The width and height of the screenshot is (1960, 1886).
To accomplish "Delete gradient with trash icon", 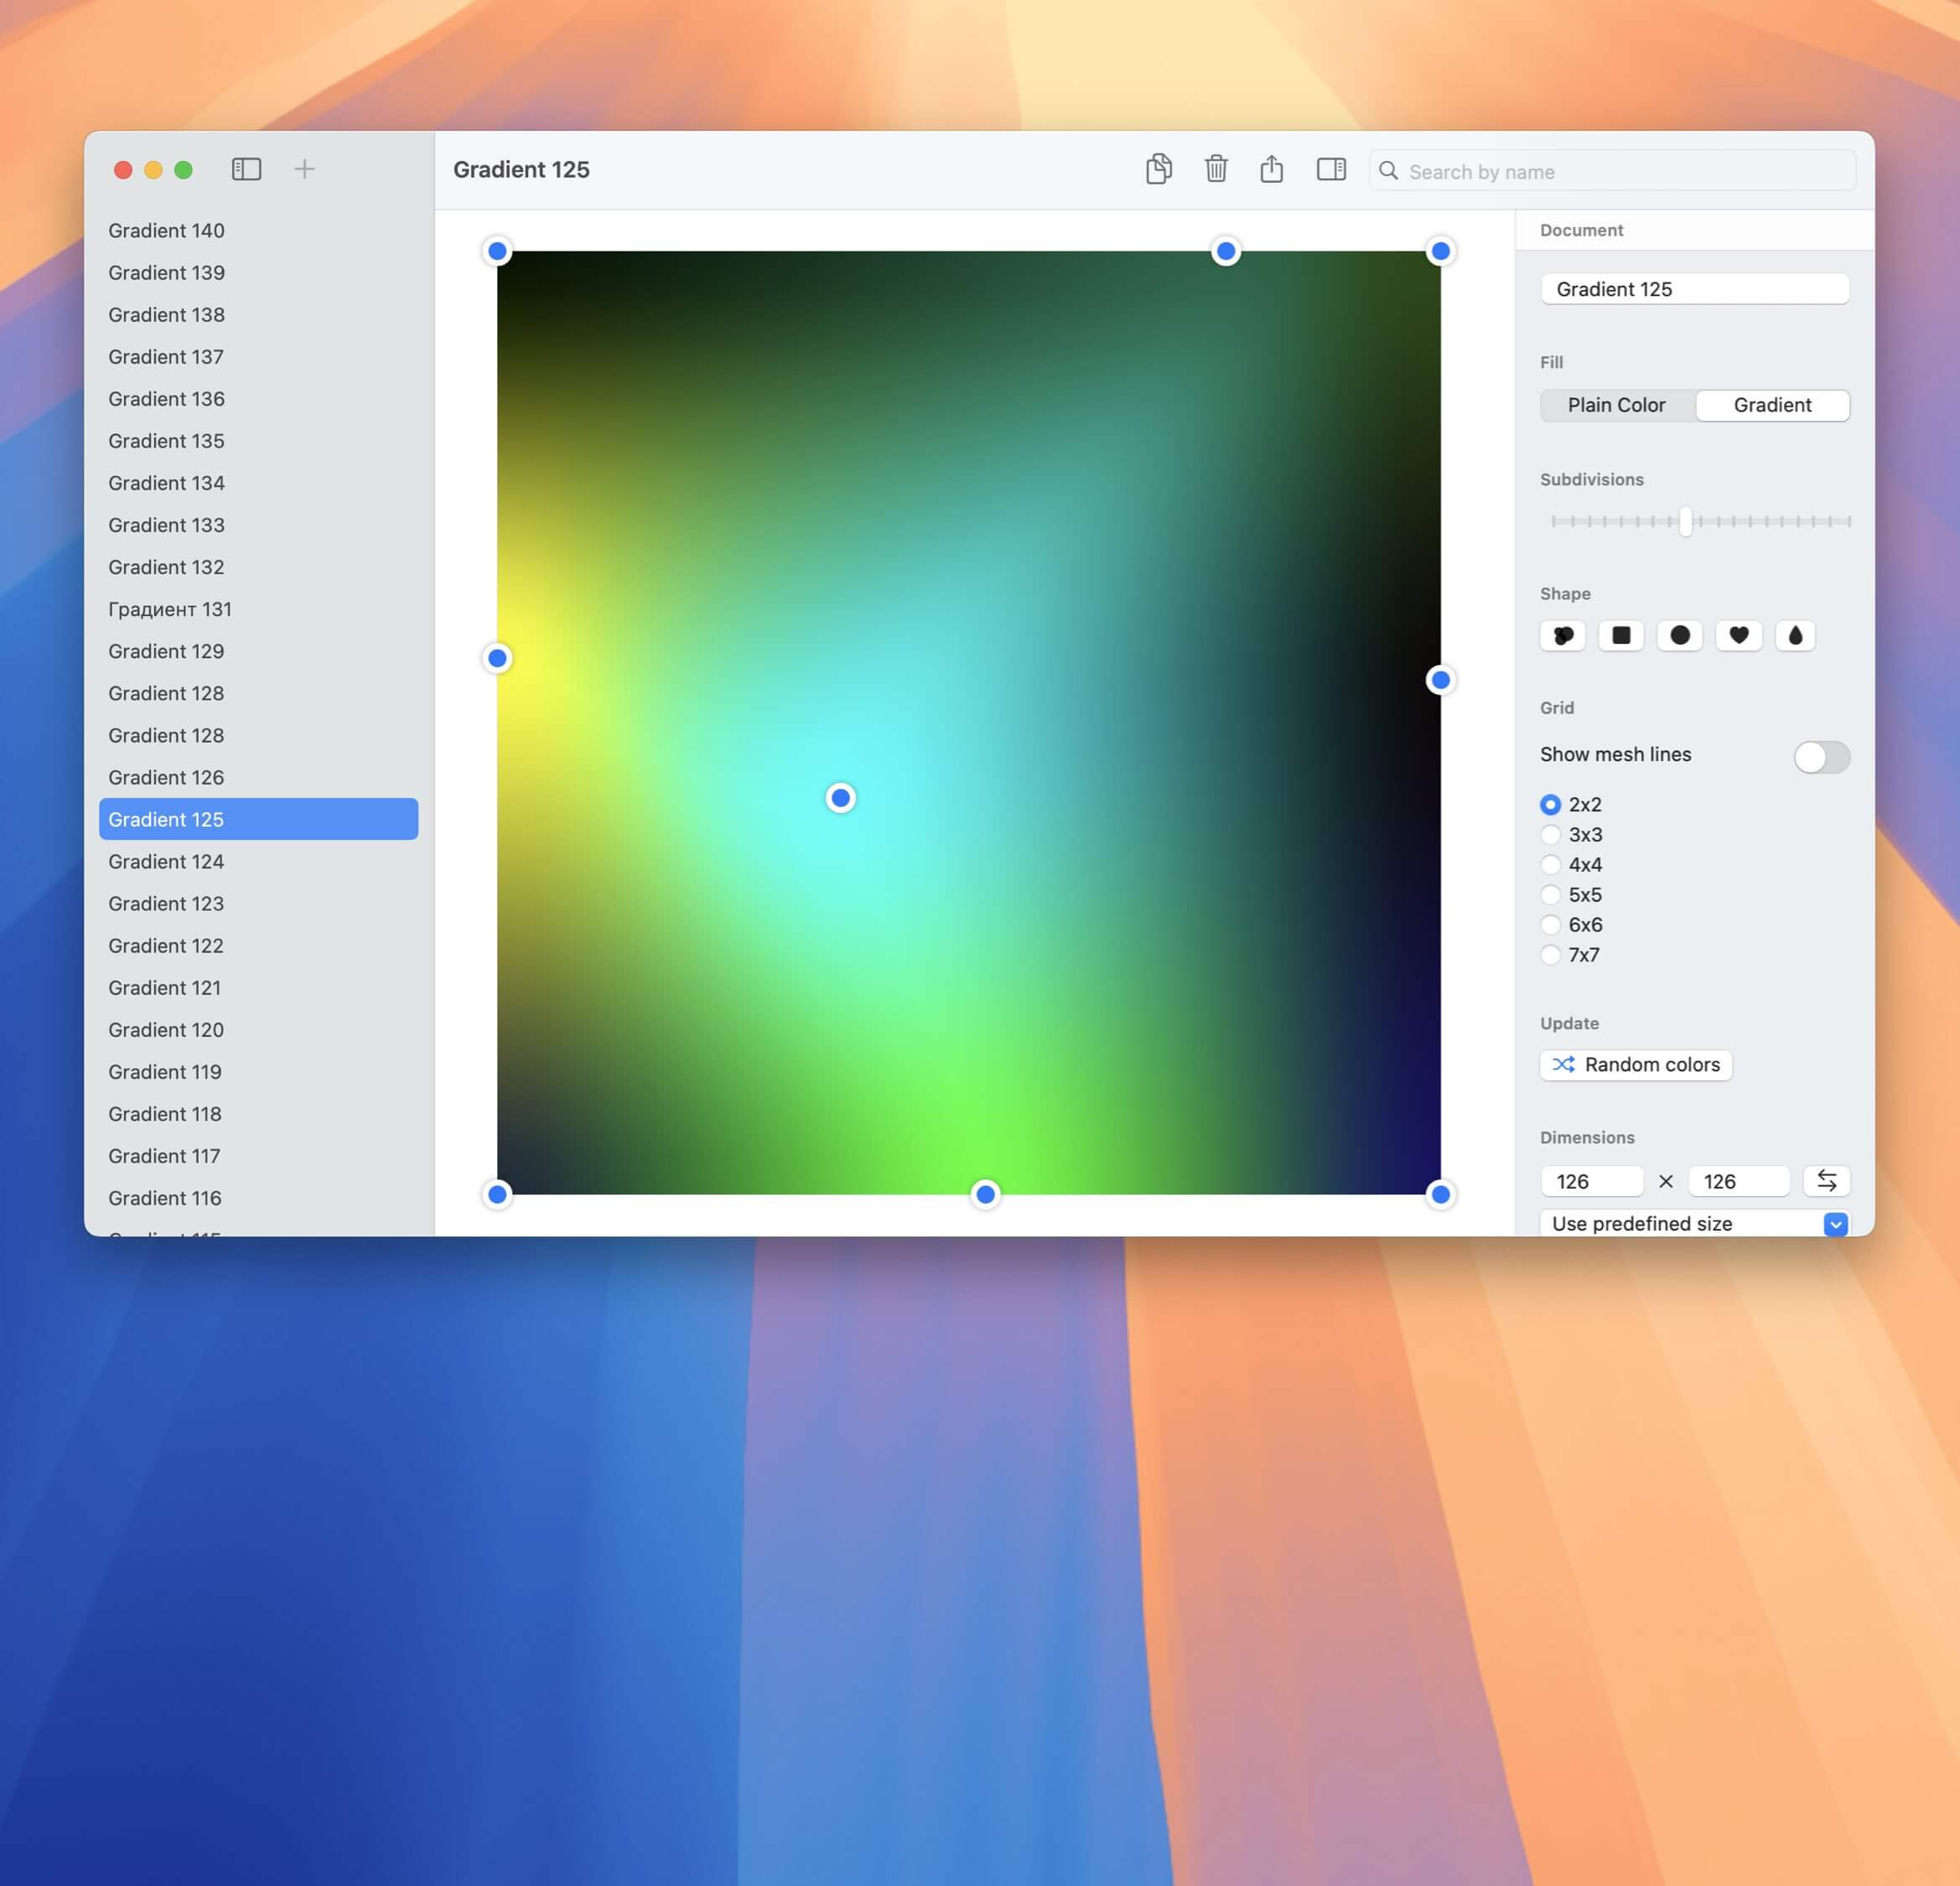I will pyautogui.click(x=1215, y=169).
